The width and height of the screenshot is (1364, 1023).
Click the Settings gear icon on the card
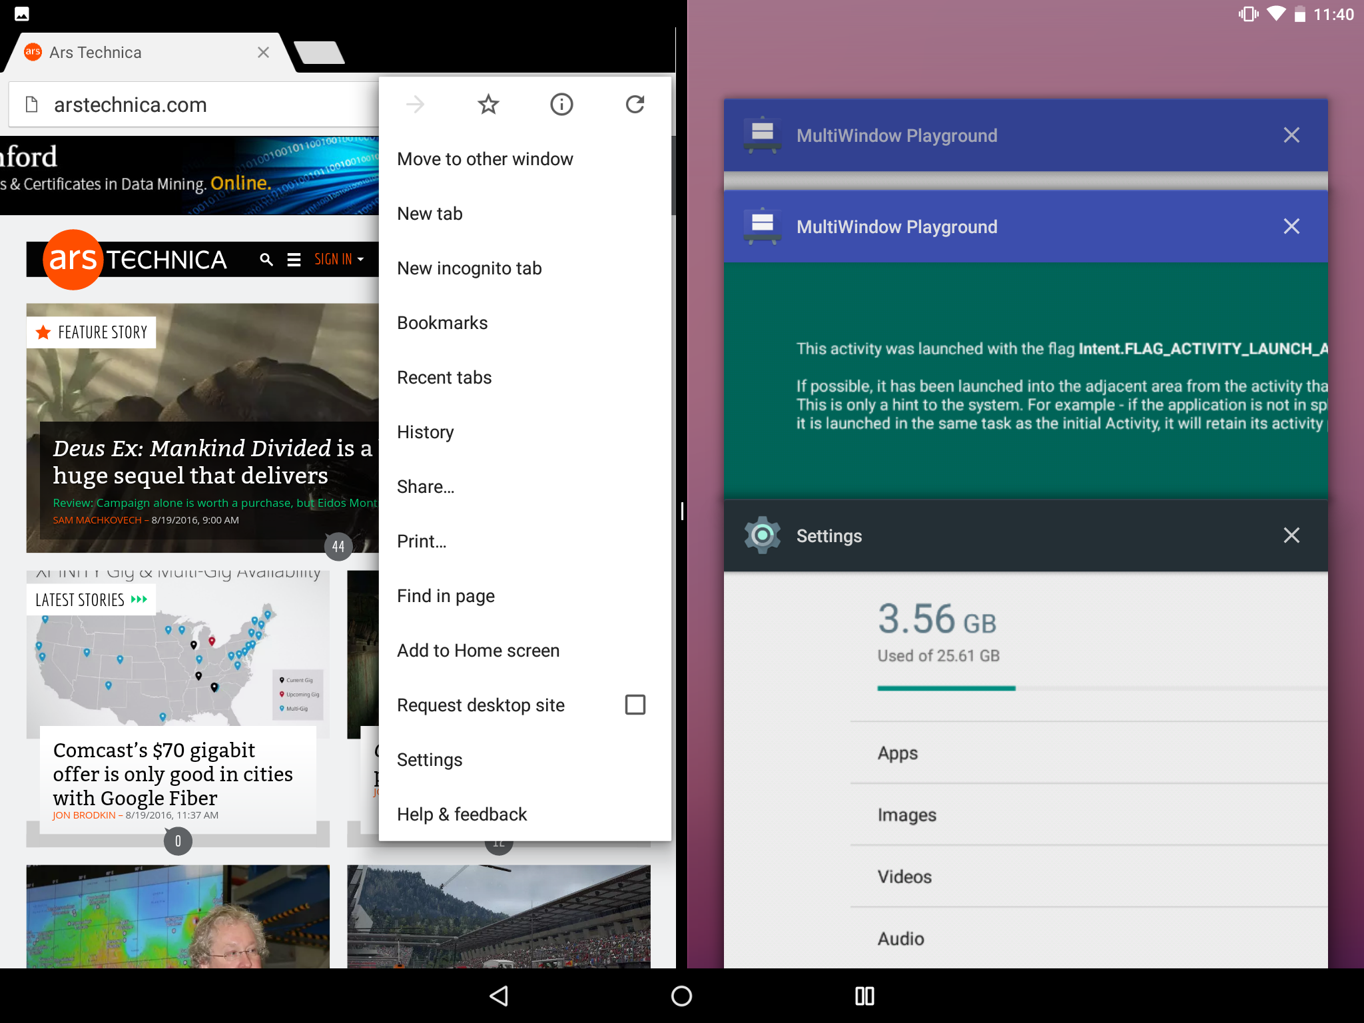(x=761, y=535)
